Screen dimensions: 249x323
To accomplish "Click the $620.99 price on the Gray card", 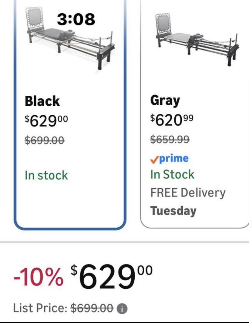I will pos(172,120).
